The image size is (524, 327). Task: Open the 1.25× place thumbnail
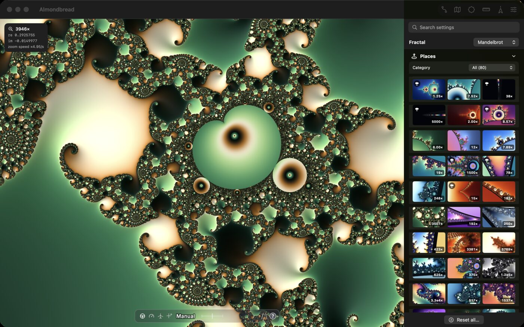point(429,89)
